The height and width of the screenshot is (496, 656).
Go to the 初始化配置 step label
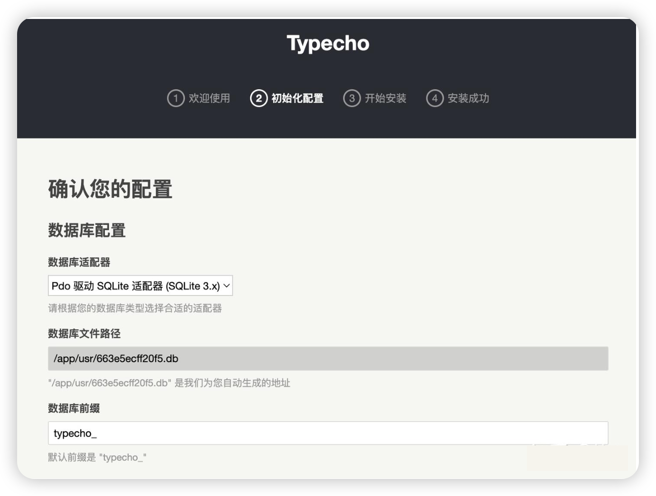pos(298,98)
